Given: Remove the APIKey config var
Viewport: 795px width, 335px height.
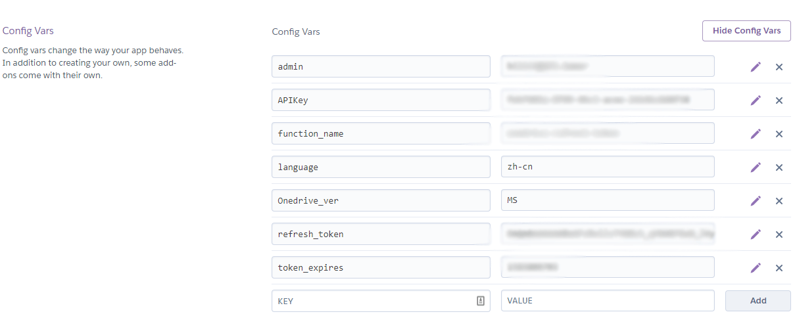Looking at the screenshot, I should tap(779, 100).
